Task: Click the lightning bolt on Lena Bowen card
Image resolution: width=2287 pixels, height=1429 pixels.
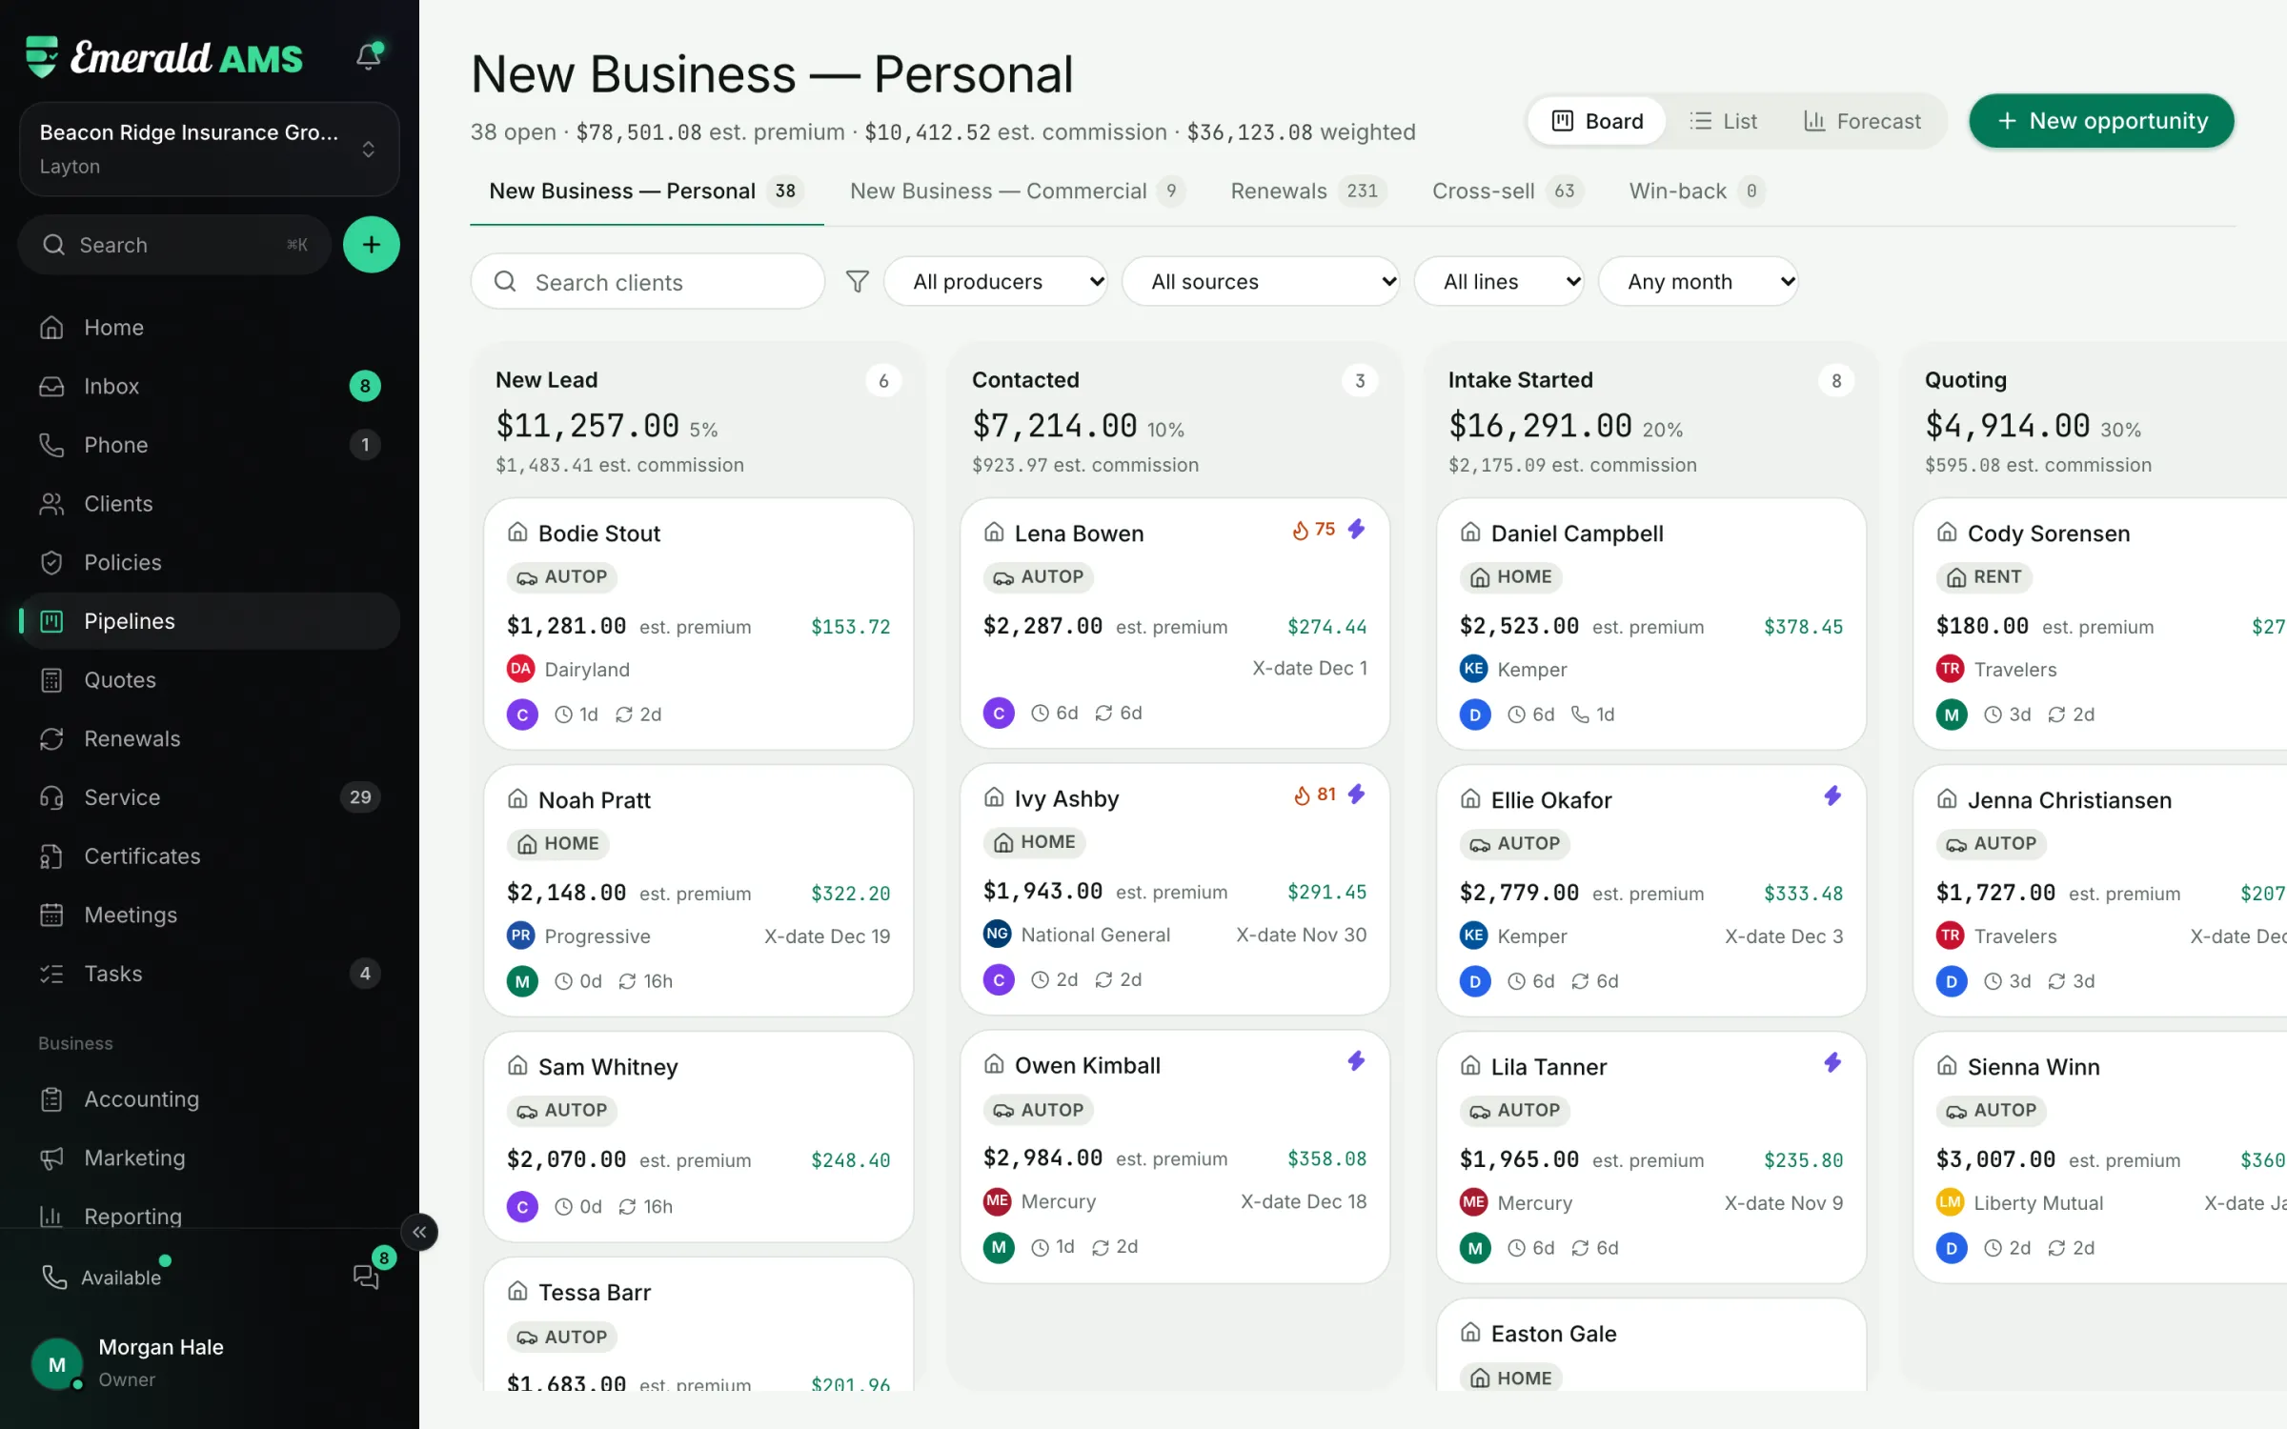Action: (x=1356, y=529)
